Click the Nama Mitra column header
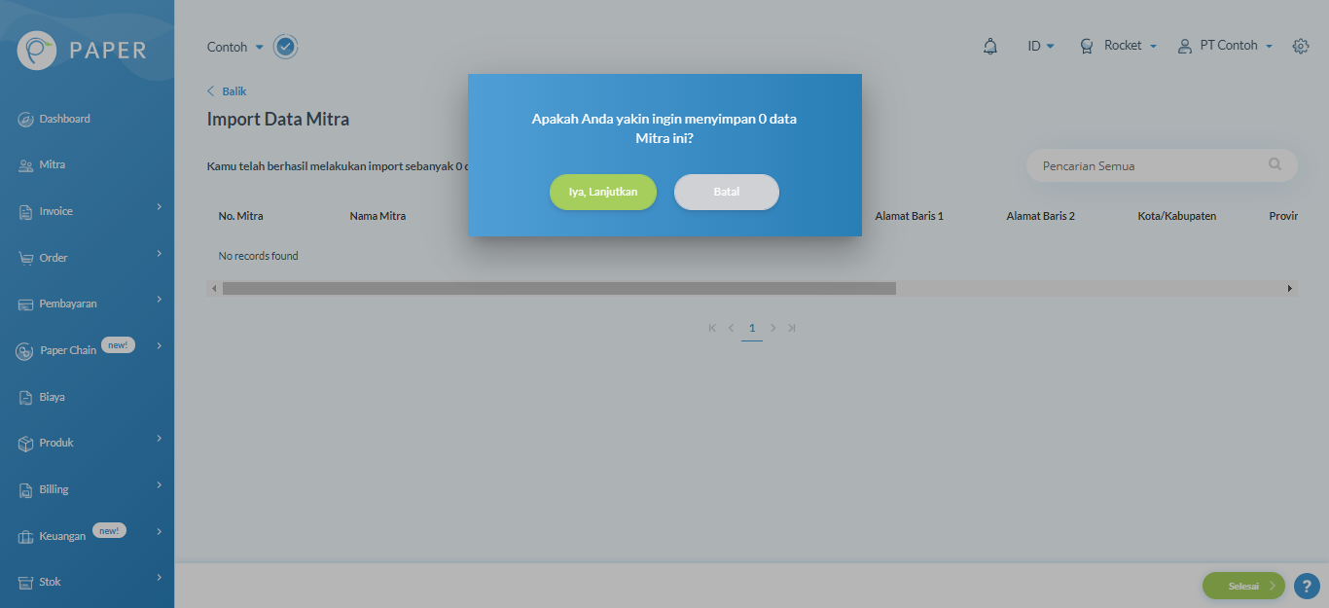The width and height of the screenshot is (1329, 608). tap(377, 216)
